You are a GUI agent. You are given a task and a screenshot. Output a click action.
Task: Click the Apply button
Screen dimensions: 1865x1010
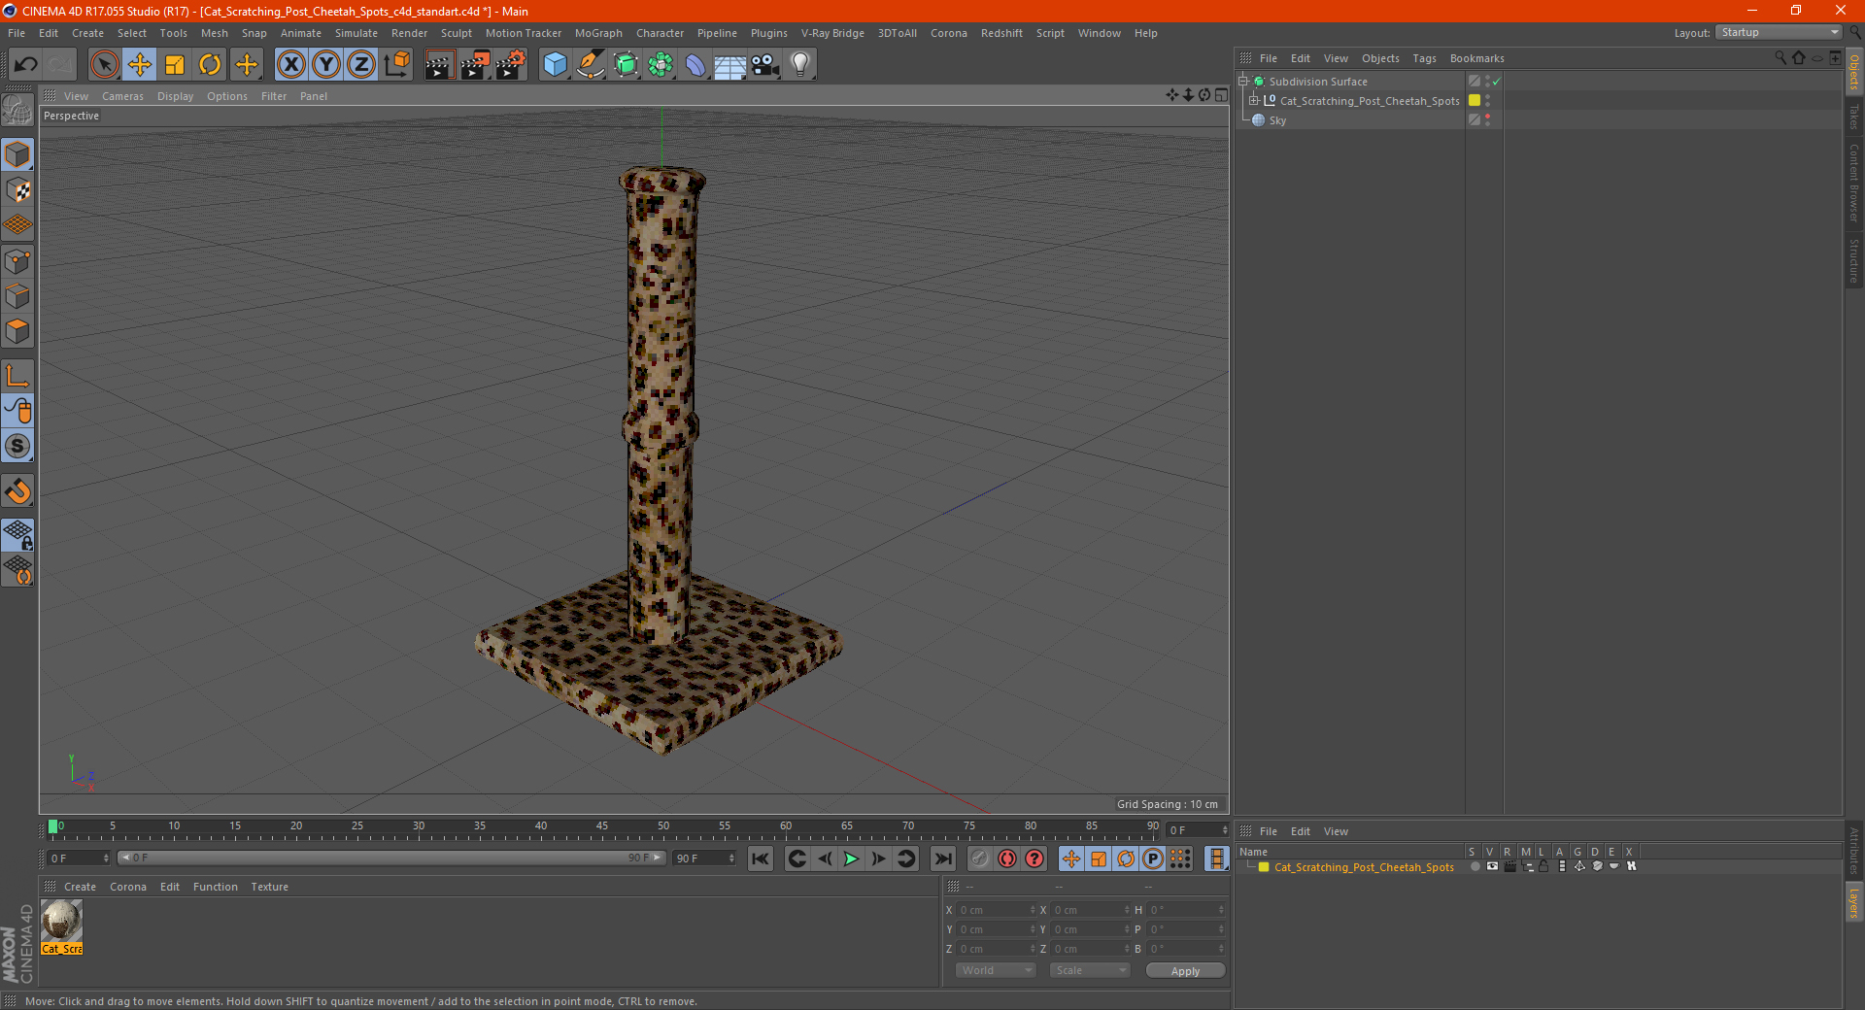[1185, 970]
